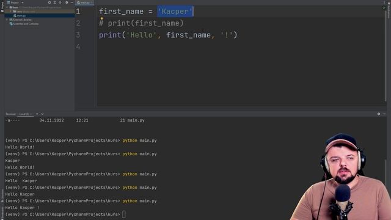391x220 pixels.
Task: Click the Expand All icon in Project panel
Action: pos(55,2)
